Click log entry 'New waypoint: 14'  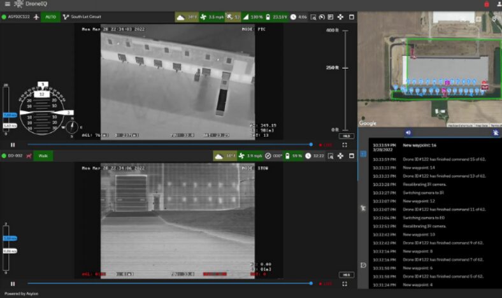pyautogui.click(x=419, y=167)
